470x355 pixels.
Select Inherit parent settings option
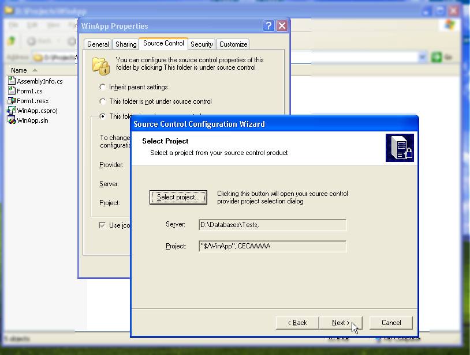pos(103,87)
